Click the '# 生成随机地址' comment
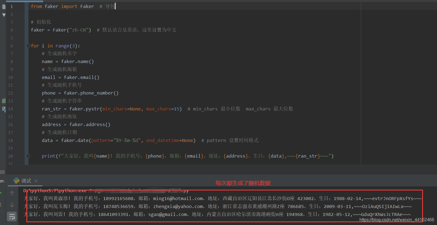The height and width of the screenshot is (225, 437). 59,116
